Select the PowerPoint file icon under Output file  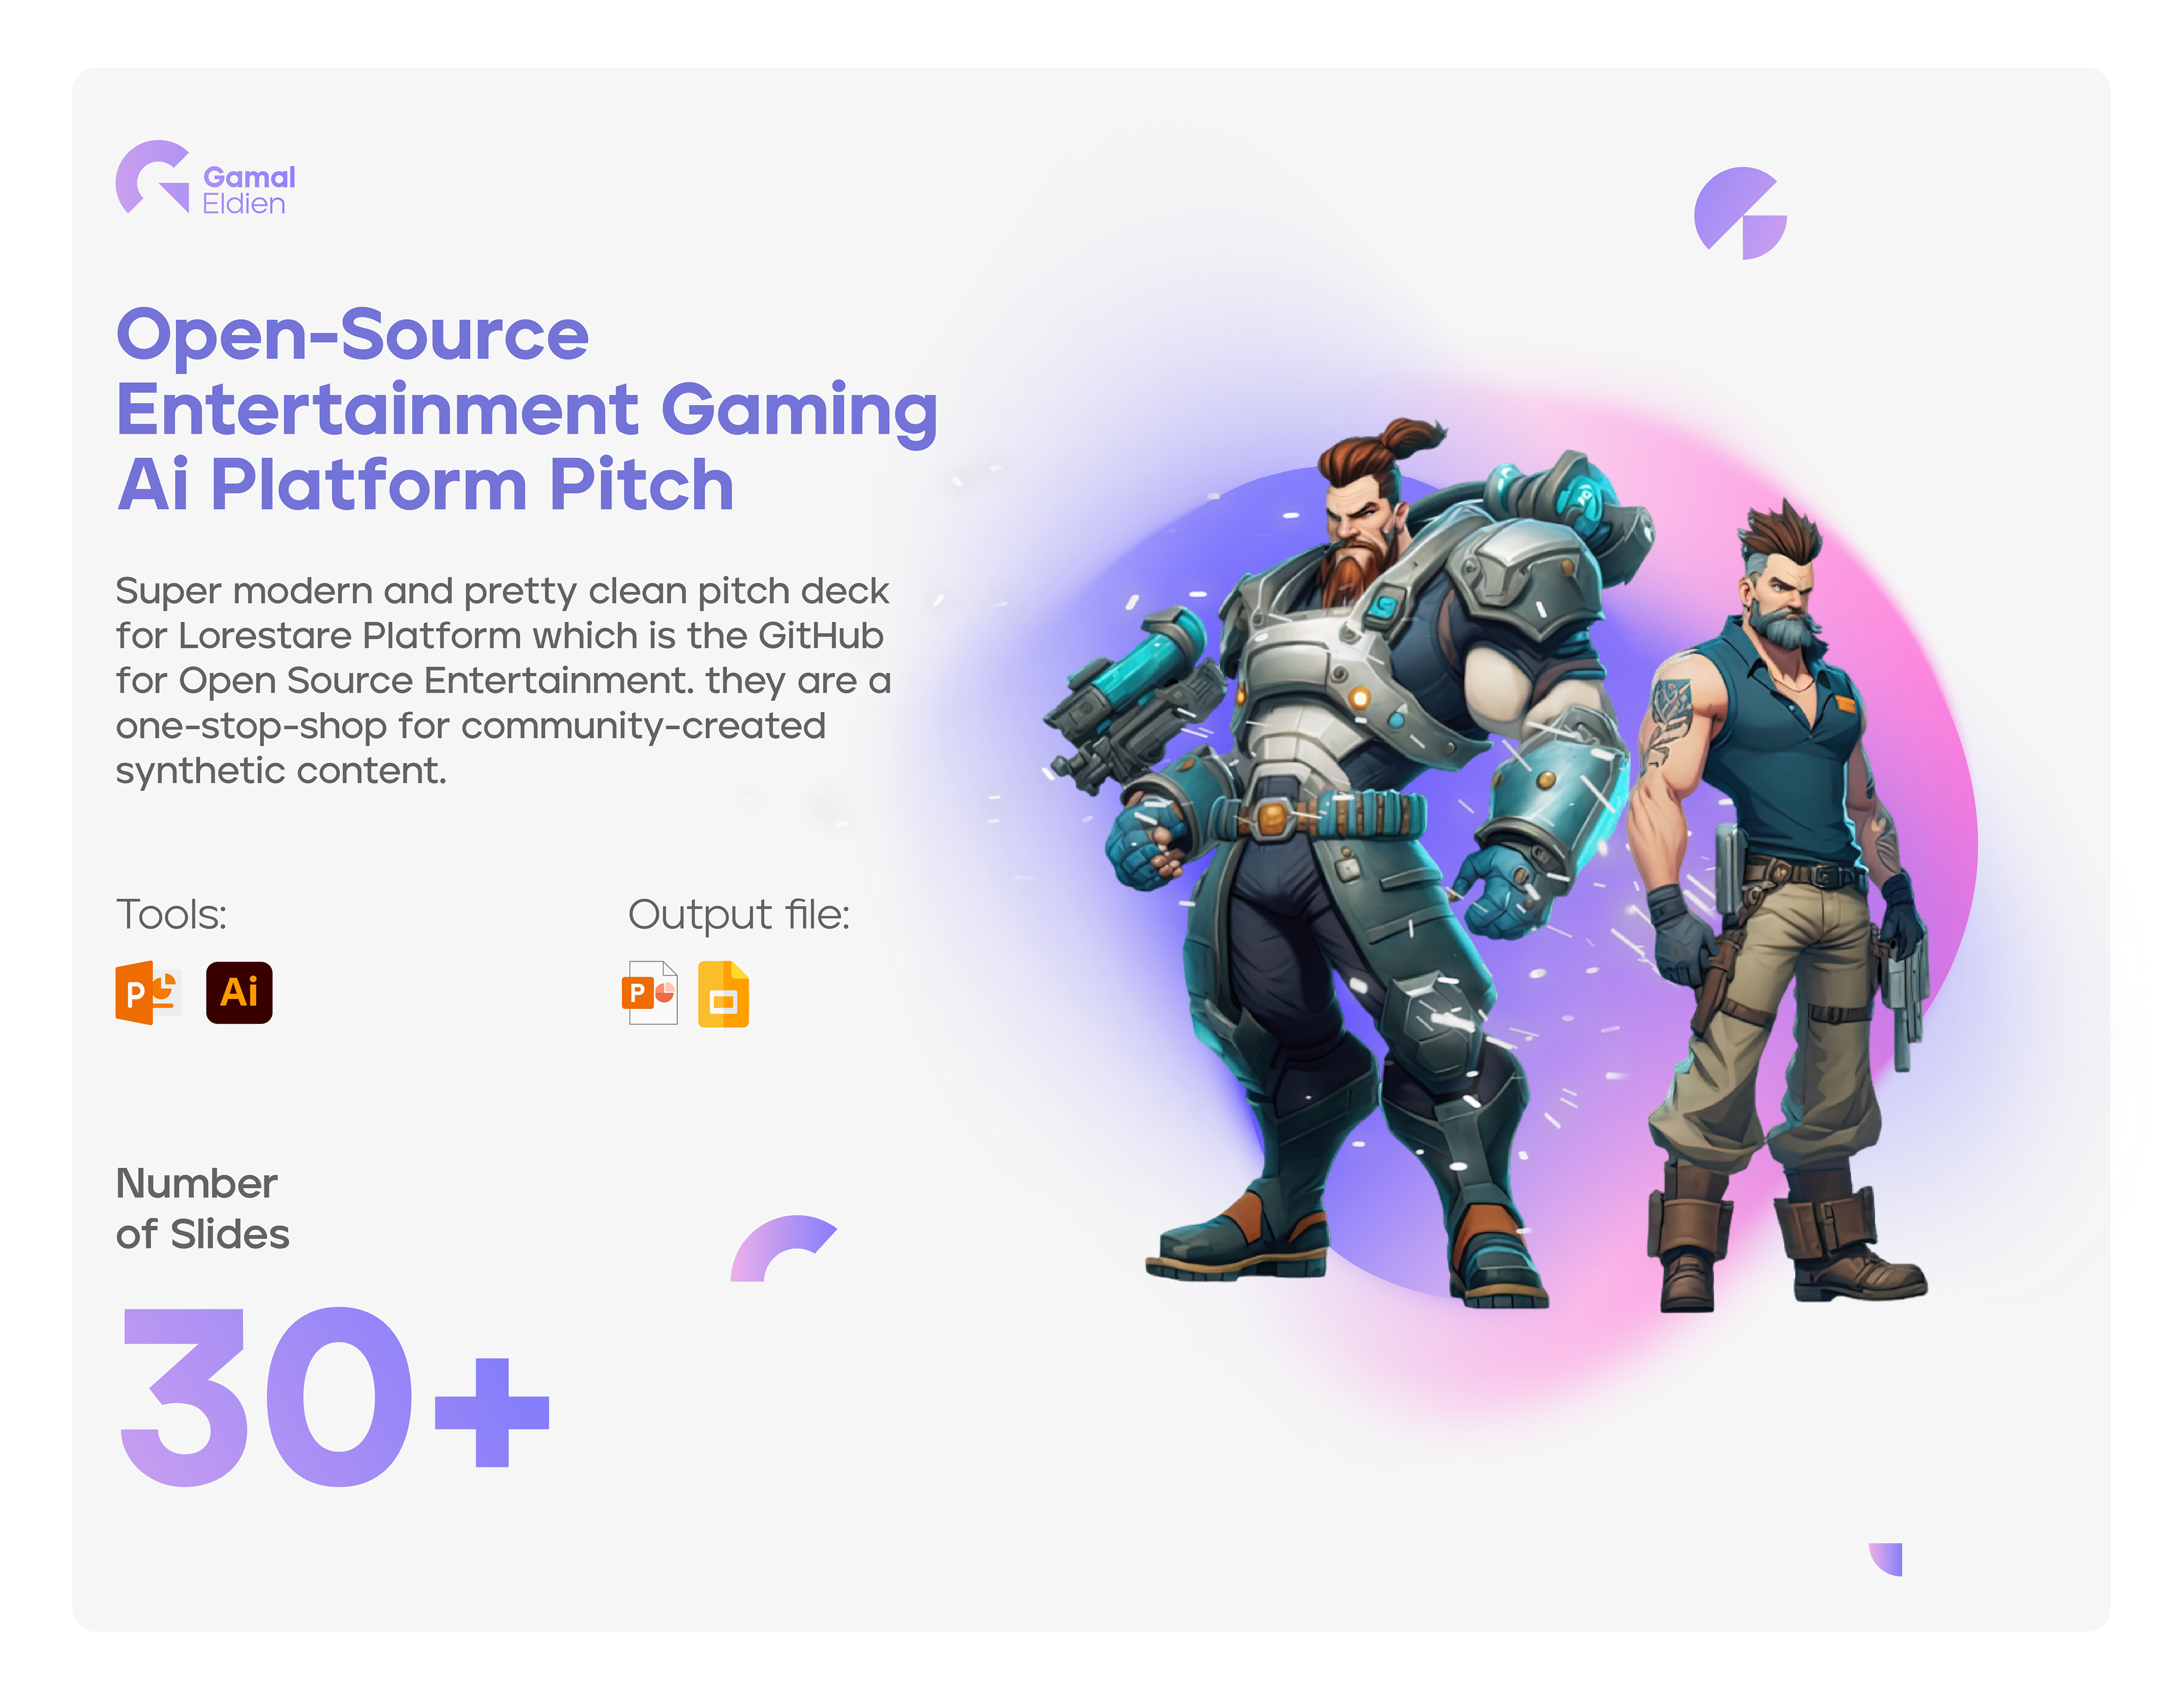click(x=650, y=993)
